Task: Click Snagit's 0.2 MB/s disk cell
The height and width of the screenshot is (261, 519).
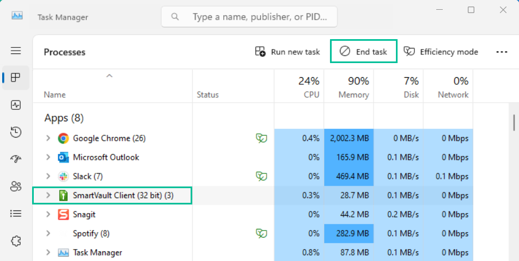Action: (399, 214)
